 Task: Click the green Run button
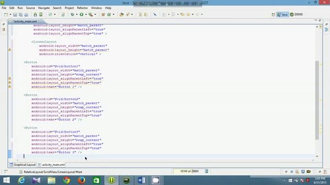coord(81,14)
